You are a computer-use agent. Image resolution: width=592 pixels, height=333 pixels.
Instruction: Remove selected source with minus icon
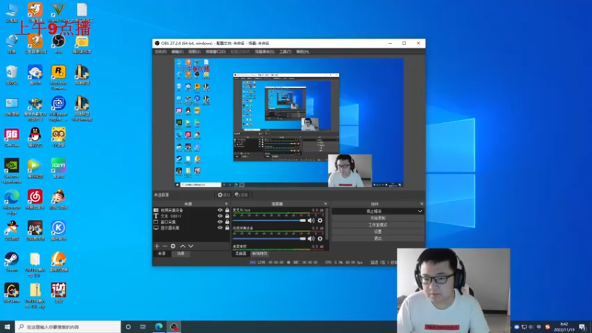[164, 246]
